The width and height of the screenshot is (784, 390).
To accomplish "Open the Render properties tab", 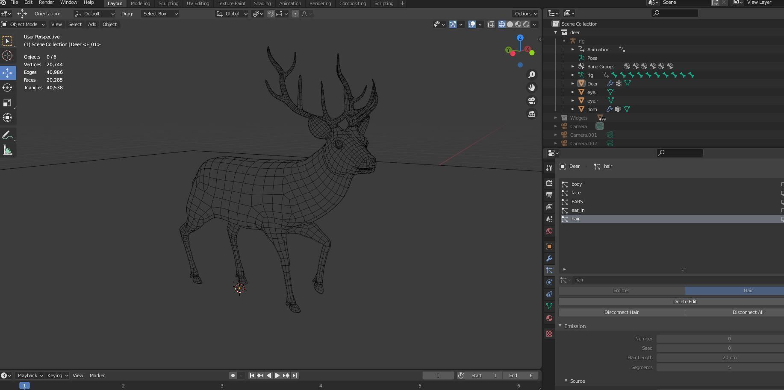I will [x=549, y=183].
